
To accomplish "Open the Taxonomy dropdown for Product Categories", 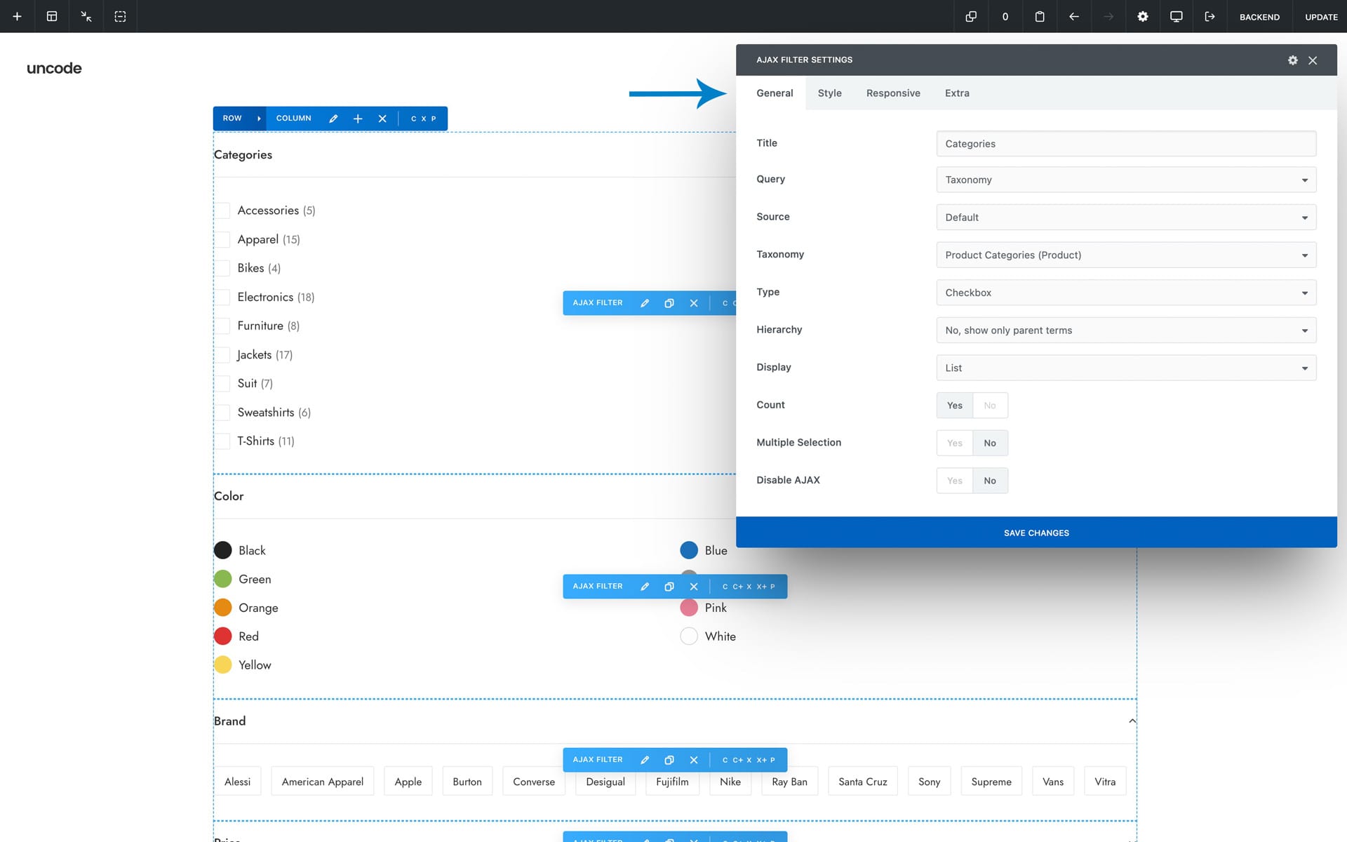I will coord(1125,255).
